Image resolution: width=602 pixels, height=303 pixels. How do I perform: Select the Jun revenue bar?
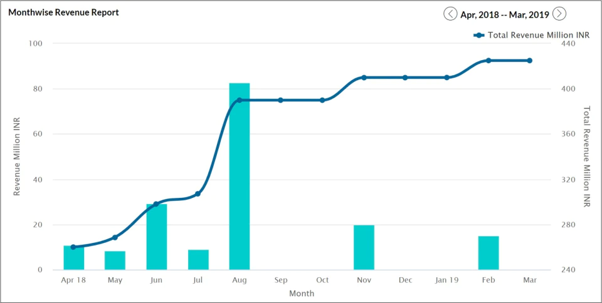(157, 237)
